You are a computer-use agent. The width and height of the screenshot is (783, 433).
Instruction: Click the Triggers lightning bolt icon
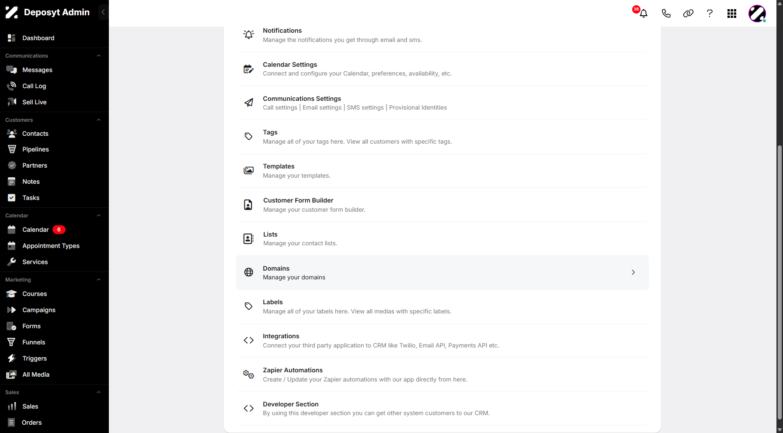[x=12, y=358]
